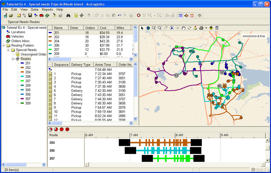Click the alarm clock icon in toolbar
This screenshot has width=271, height=173.
[192, 16]
